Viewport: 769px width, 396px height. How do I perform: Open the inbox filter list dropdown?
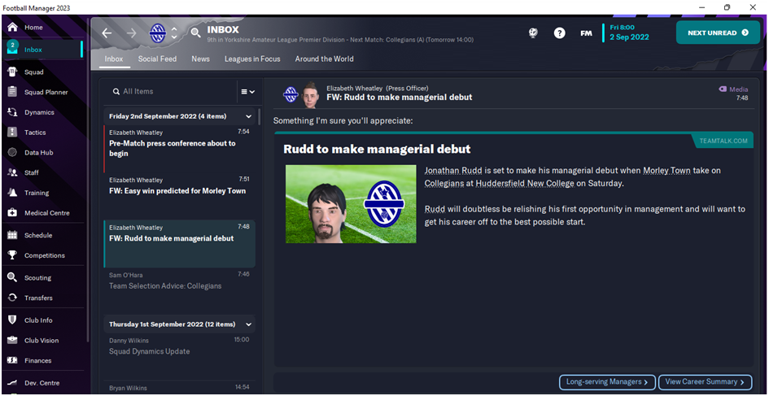247,92
